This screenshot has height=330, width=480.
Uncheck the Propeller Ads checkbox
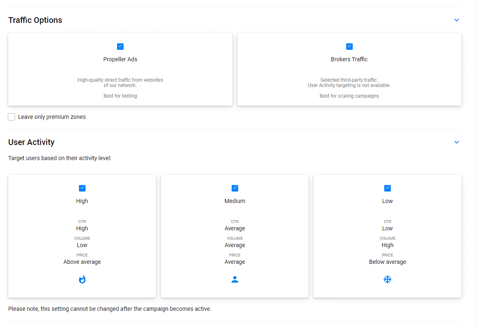pyautogui.click(x=120, y=47)
